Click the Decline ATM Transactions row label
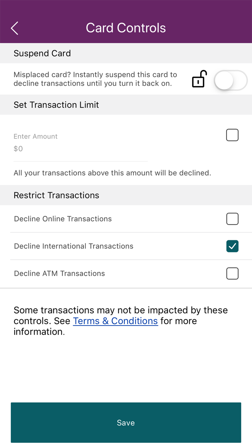Image resolution: width=252 pixels, height=448 pixels. (x=59, y=273)
